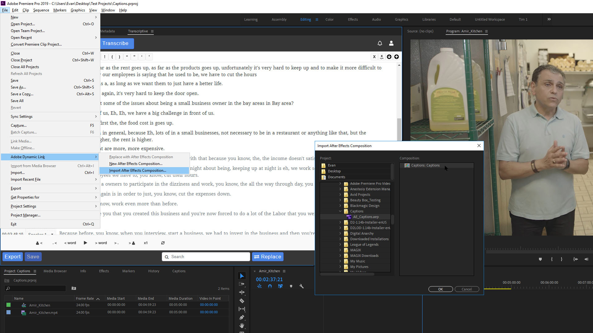The image size is (593, 333).
Task: Select AE_Captions.aep file in project tree
Action: [x=365, y=217]
